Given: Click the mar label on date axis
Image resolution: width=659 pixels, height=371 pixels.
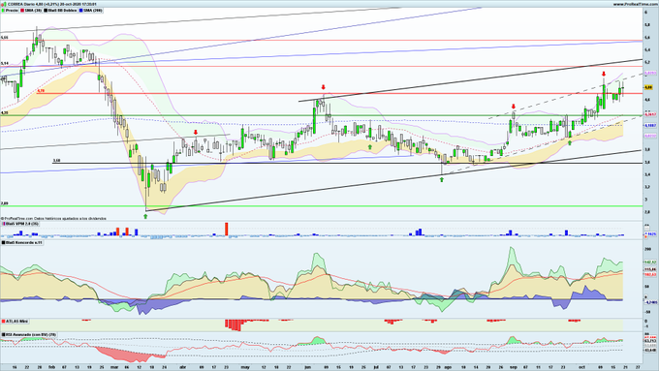Looking at the screenshot, I should click(114, 367).
